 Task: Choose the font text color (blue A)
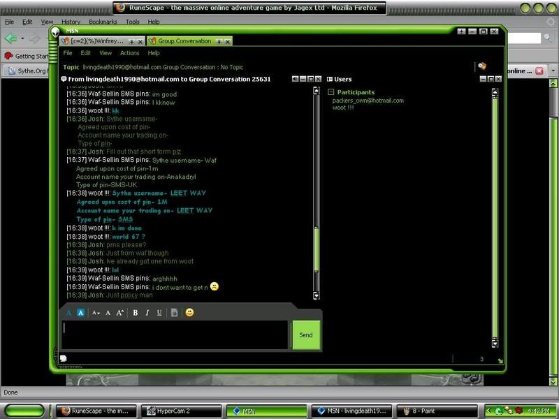click(68, 313)
